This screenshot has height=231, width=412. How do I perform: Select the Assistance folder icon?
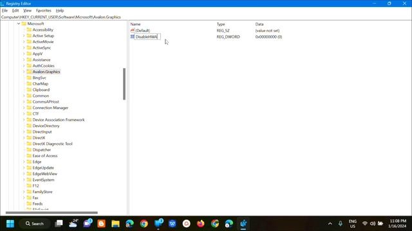[29, 60]
